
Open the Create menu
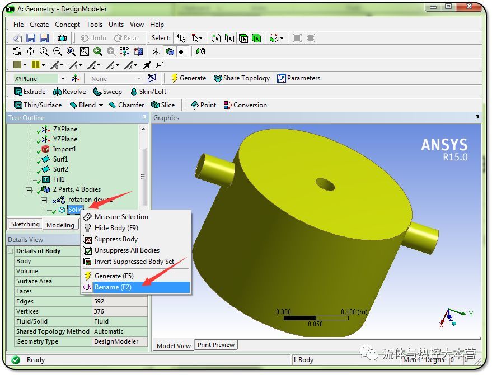(x=39, y=25)
